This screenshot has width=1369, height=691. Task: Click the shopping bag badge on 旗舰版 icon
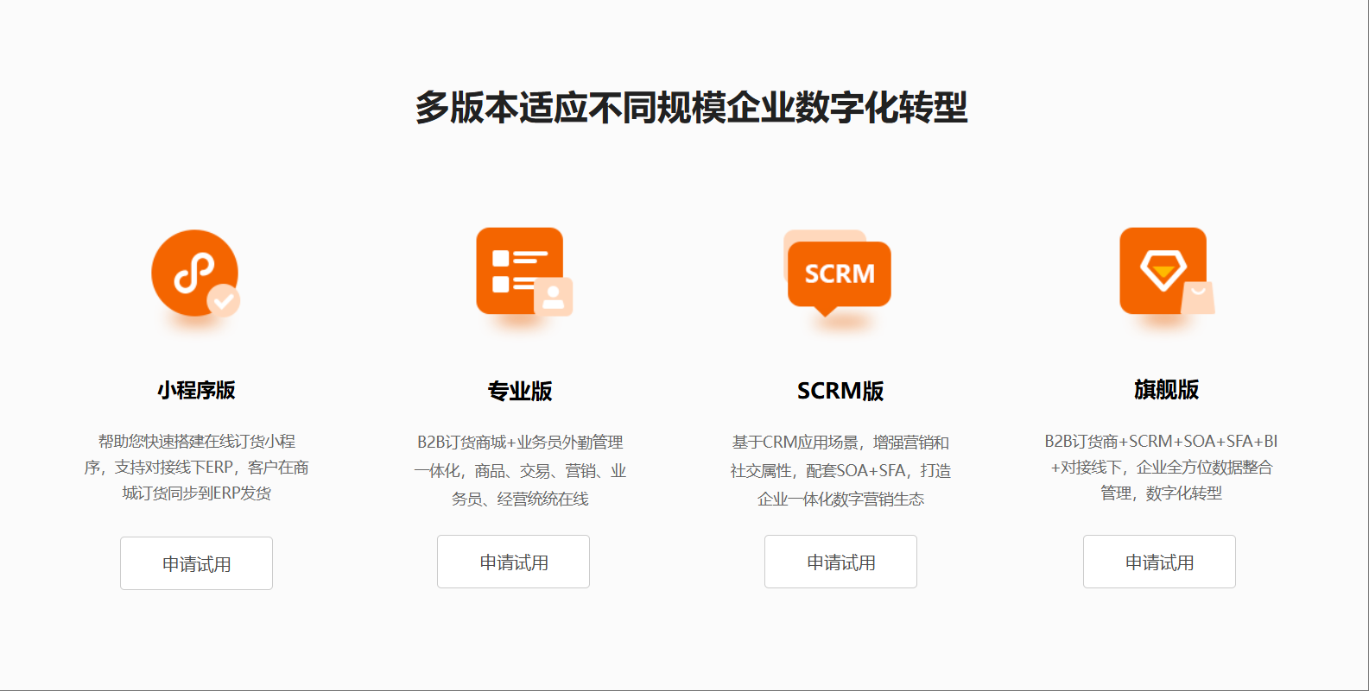coord(1198,298)
